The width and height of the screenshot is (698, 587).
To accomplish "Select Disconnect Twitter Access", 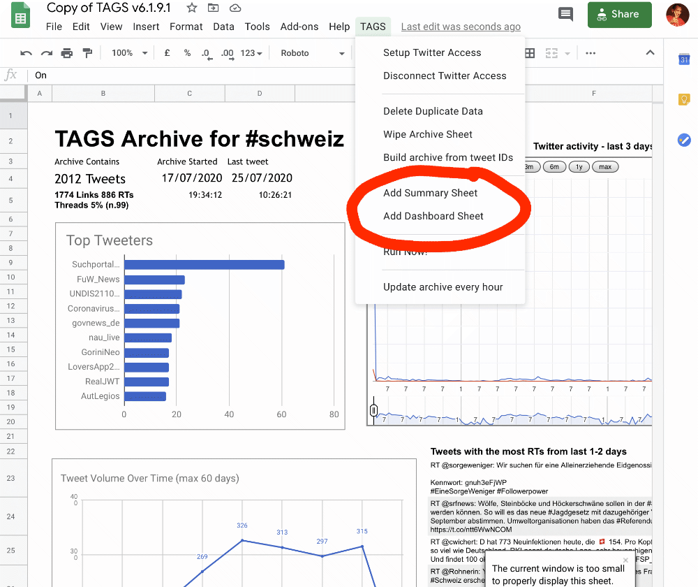I will coord(440,75).
